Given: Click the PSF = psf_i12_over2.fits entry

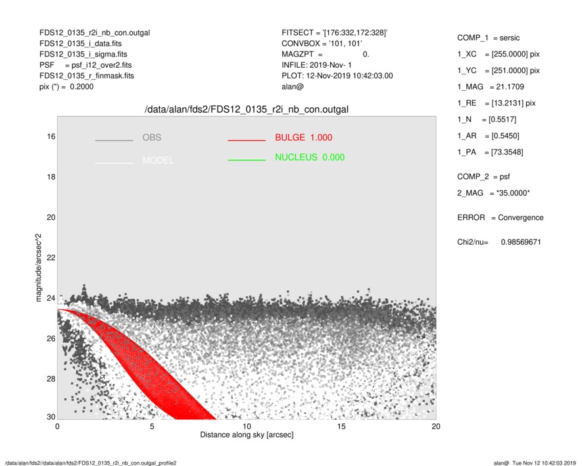Looking at the screenshot, I should (85, 65).
